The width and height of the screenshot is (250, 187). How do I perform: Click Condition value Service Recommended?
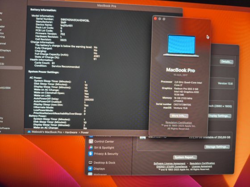tap(66, 66)
